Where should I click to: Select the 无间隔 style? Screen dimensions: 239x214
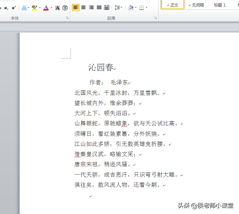pyautogui.click(x=196, y=5)
